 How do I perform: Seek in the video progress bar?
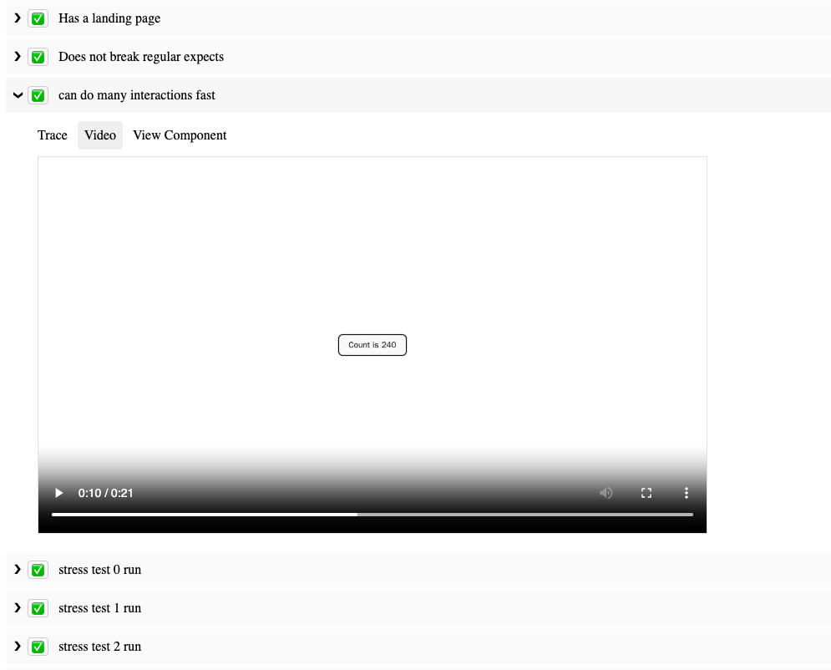[x=372, y=514]
